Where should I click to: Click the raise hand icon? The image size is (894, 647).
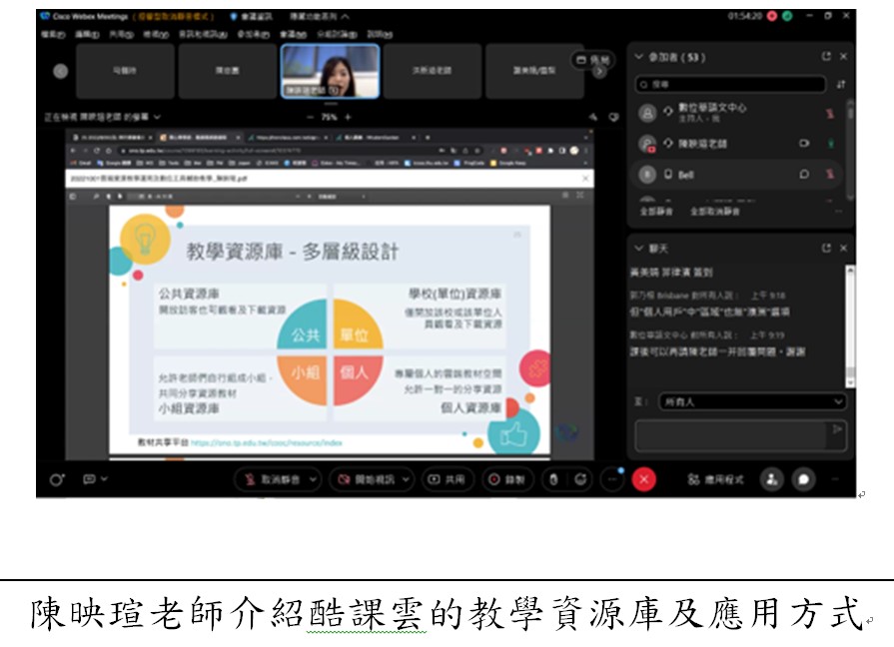click(x=553, y=480)
